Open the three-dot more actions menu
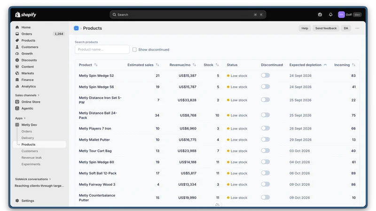 [x=357, y=28]
